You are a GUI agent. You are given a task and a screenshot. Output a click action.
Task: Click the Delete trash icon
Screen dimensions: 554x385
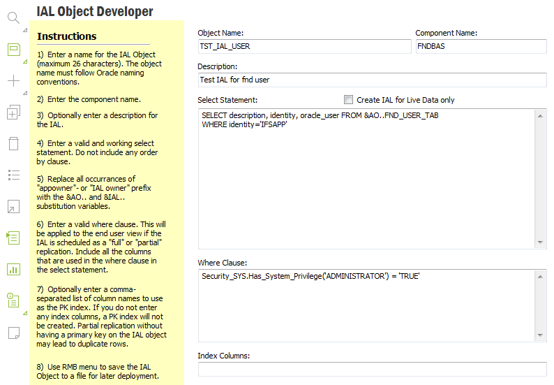pyautogui.click(x=13, y=143)
